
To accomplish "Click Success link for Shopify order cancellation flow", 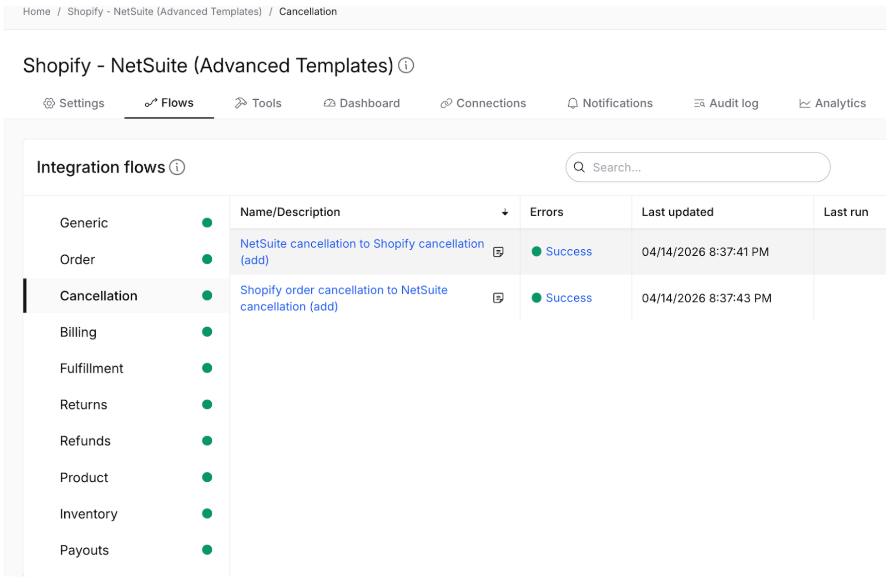I will (569, 298).
